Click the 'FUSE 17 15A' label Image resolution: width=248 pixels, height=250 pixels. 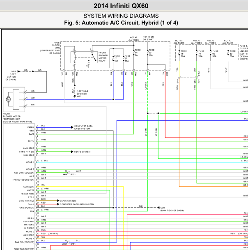click(117, 59)
